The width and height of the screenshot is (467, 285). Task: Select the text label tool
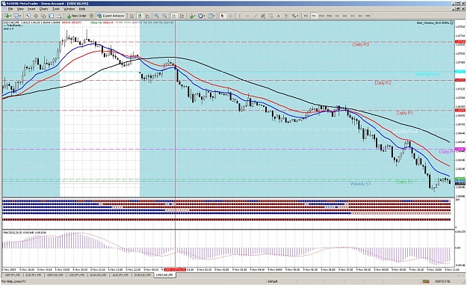pyautogui.click(x=286, y=16)
